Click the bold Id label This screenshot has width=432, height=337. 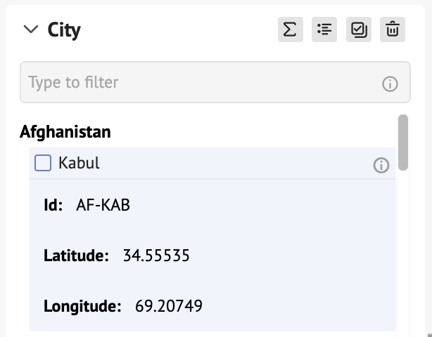pyautogui.click(x=53, y=205)
